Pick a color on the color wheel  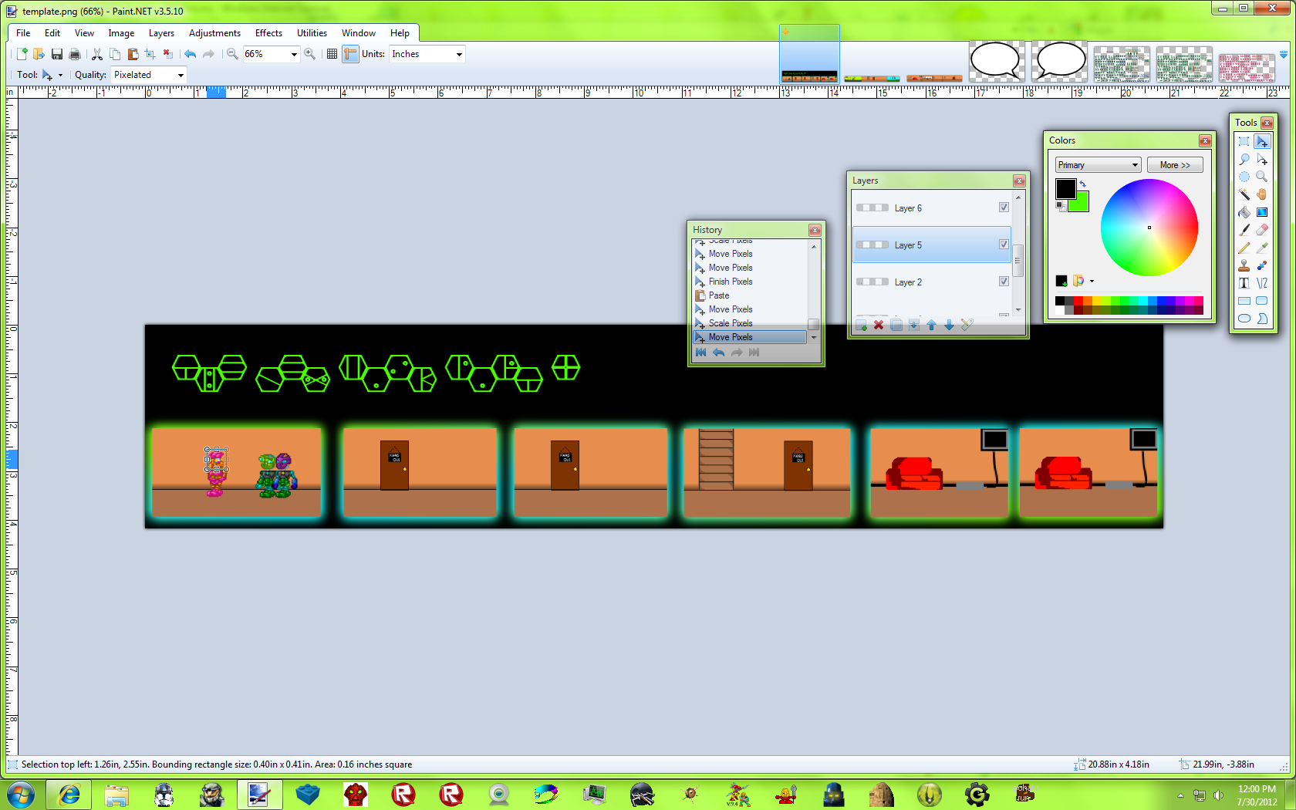tap(1149, 228)
